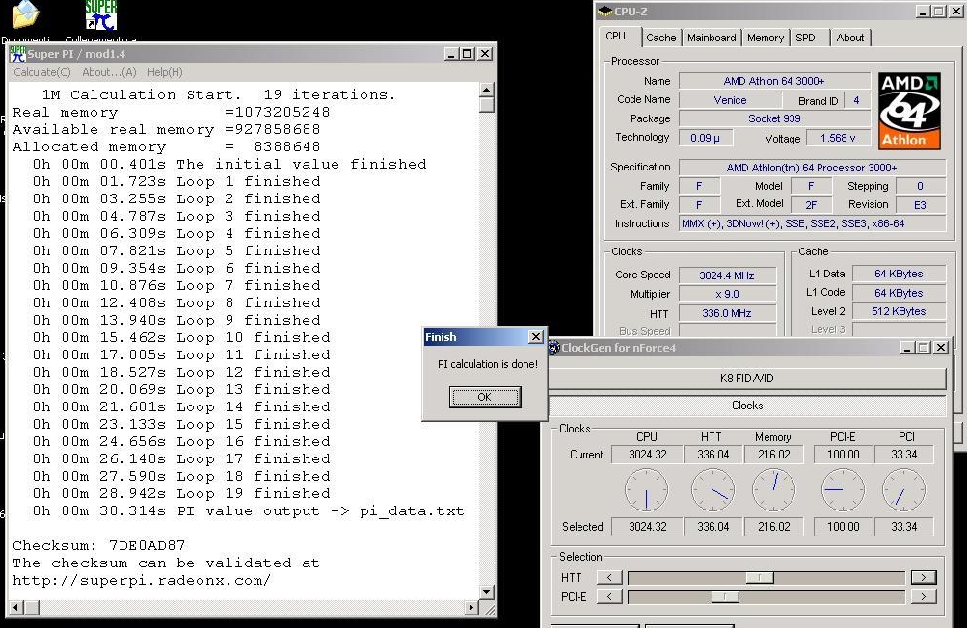
Task: Open the Help(H) menu in Super PI
Action: (165, 72)
